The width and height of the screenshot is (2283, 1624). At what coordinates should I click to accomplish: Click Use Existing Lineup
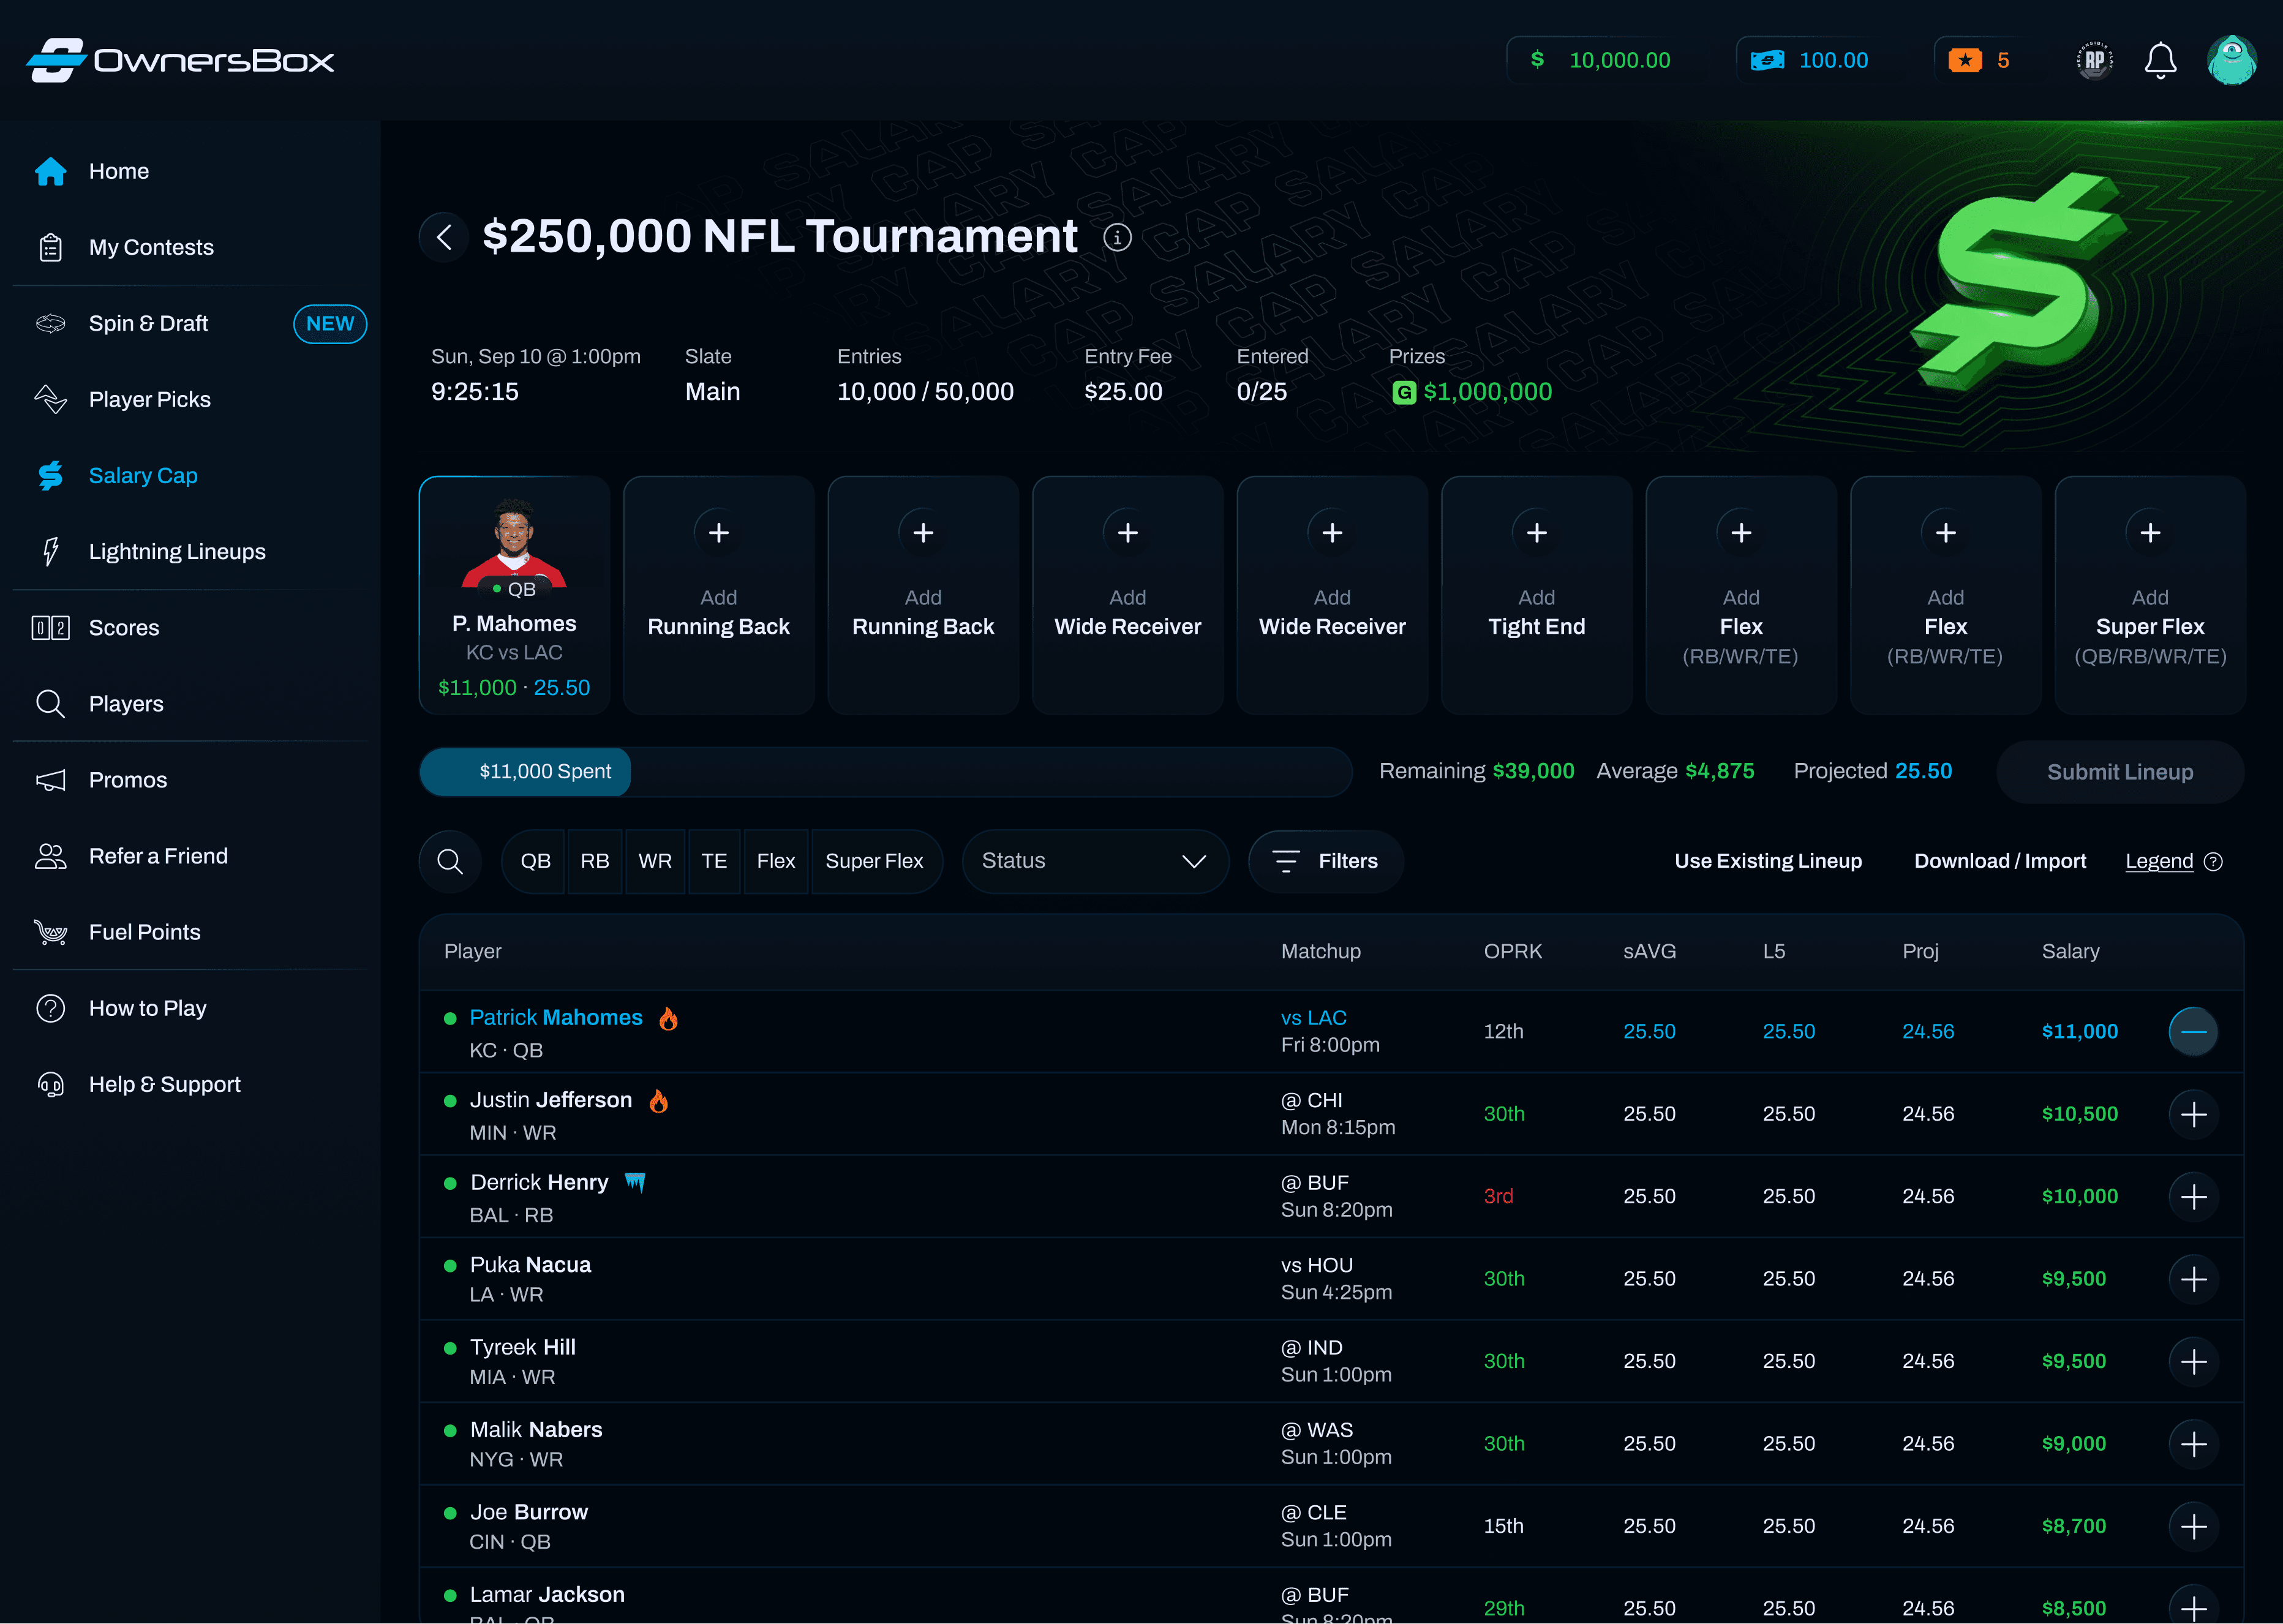[1767, 861]
